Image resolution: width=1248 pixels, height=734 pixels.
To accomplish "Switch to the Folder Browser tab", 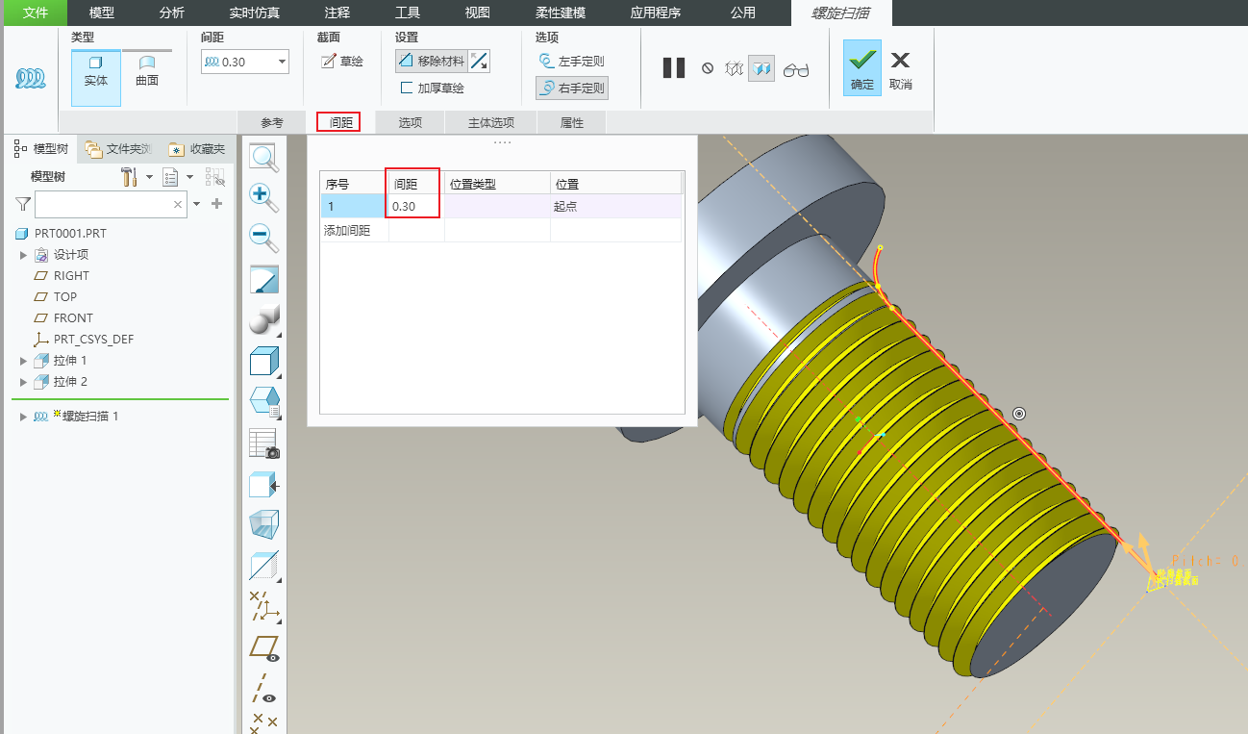I will point(118,149).
